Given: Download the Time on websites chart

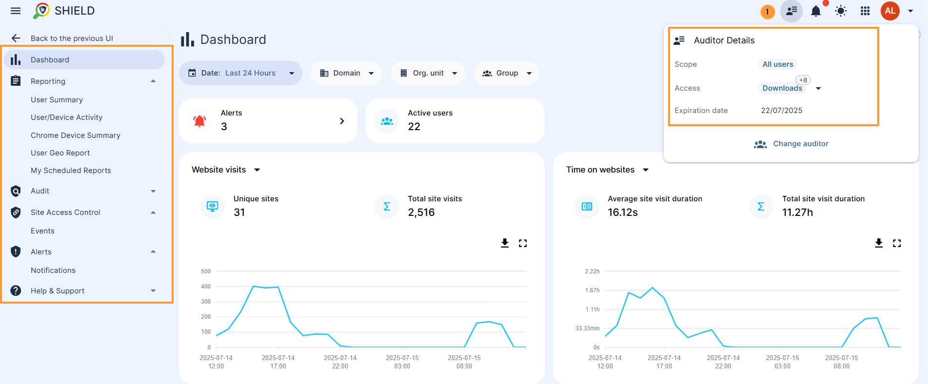Looking at the screenshot, I should (x=879, y=243).
